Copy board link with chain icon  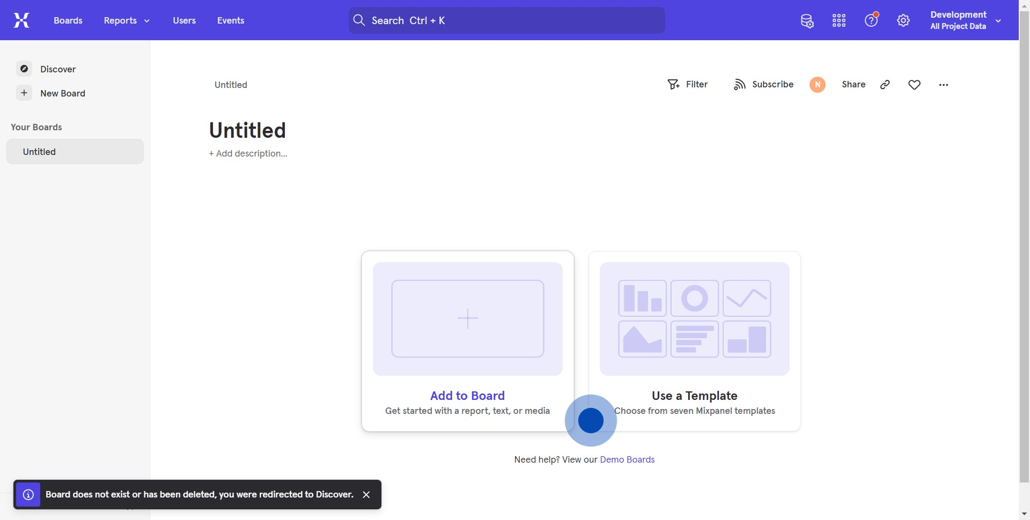pyautogui.click(x=885, y=85)
